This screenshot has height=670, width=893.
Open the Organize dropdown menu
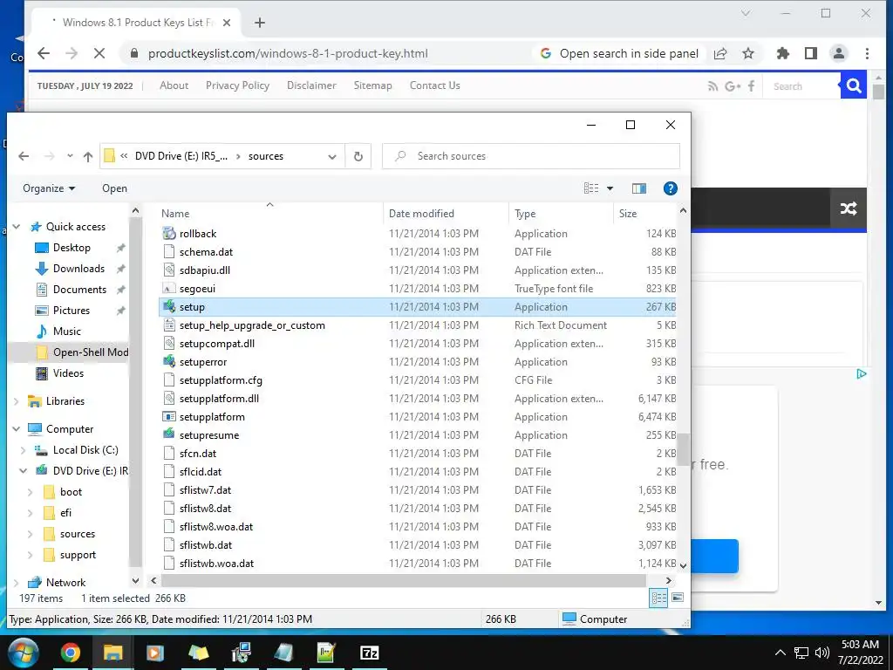click(x=49, y=188)
